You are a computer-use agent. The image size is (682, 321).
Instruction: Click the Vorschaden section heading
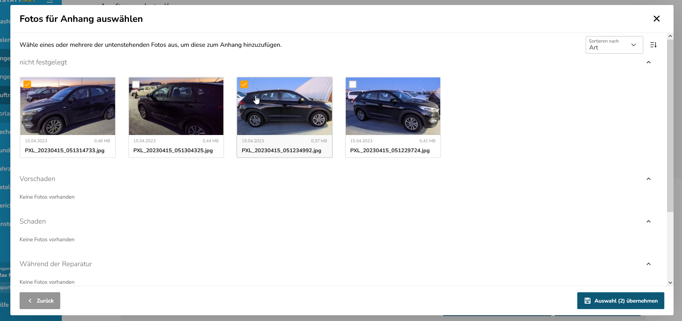[x=37, y=179]
